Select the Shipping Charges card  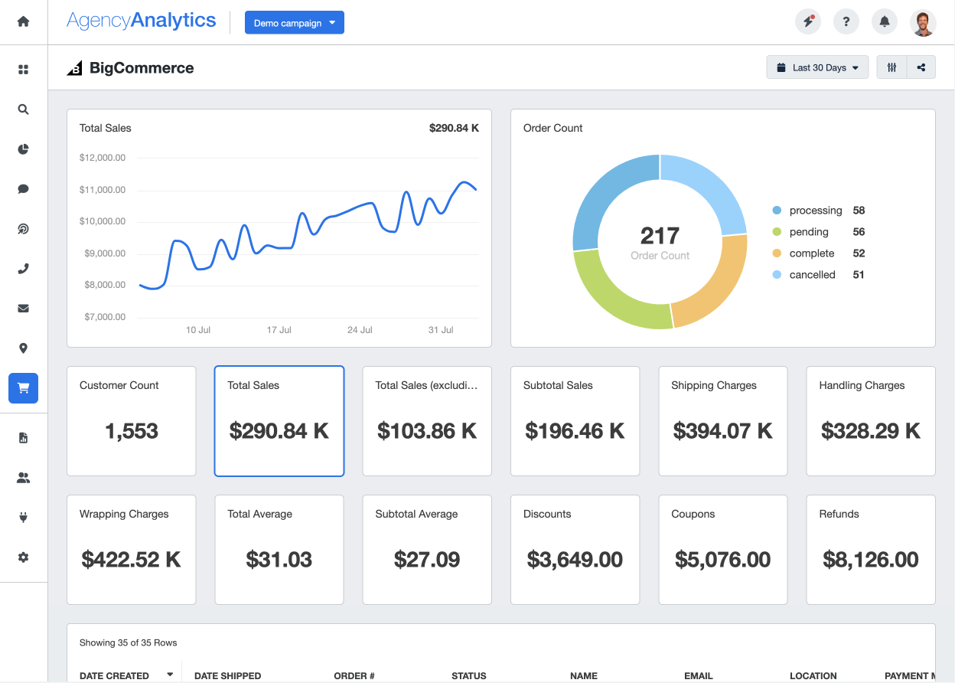point(723,421)
